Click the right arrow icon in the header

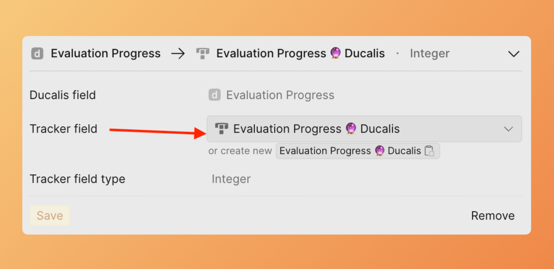(178, 54)
